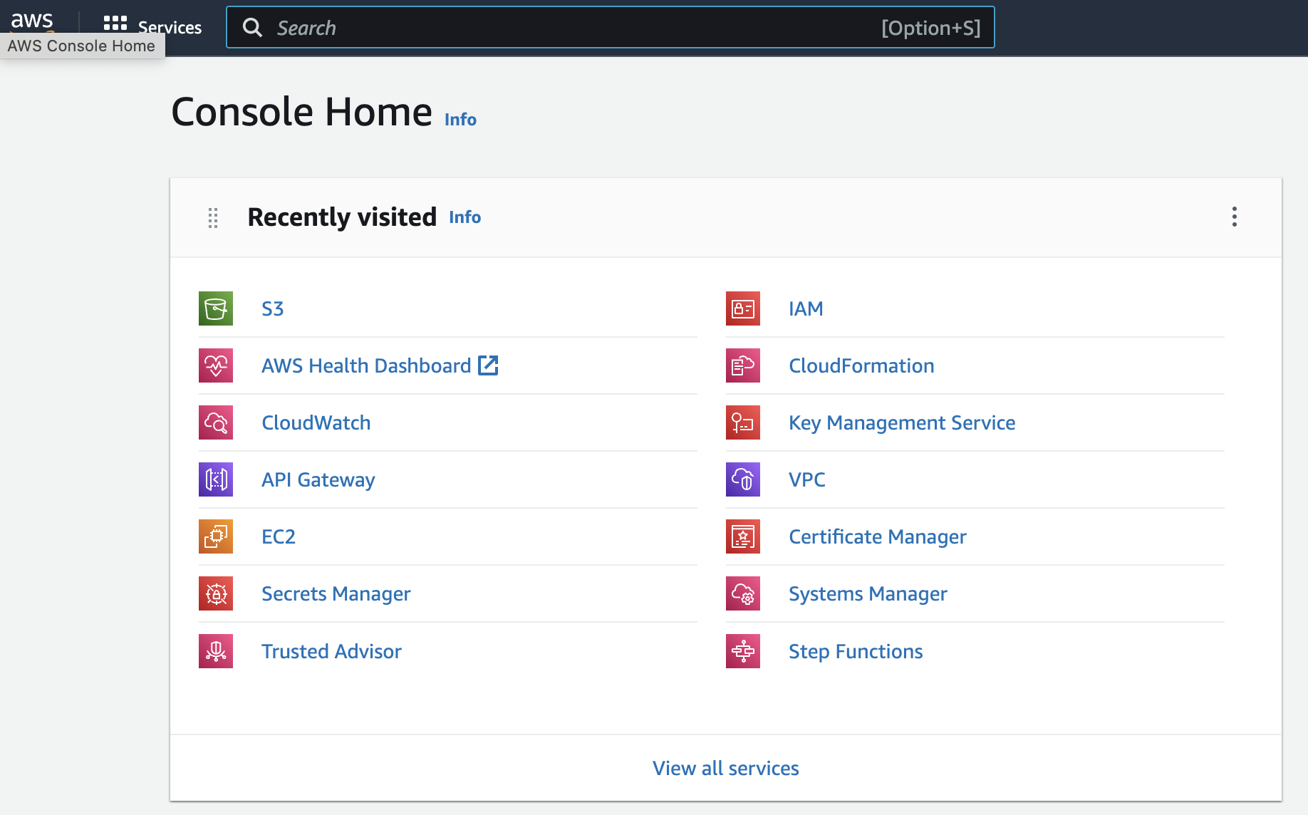The width and height of the screenshot is (1308, 815).
Task: Click the Step Functions icon
Action: pyautogui.click(x=742, y=651)
